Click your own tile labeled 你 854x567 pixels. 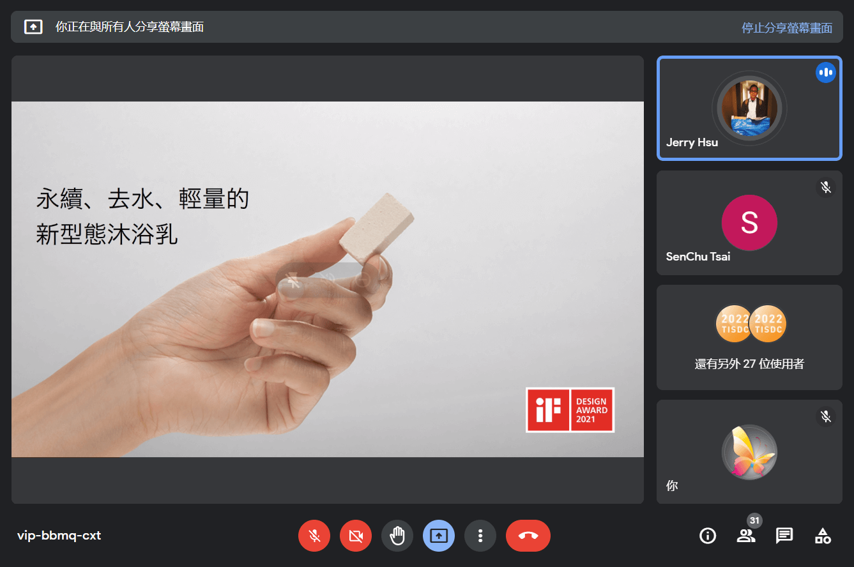[x=749, y=452]
